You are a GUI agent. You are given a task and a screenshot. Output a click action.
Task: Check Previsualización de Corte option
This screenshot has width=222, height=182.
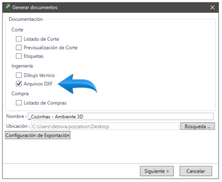18,47
